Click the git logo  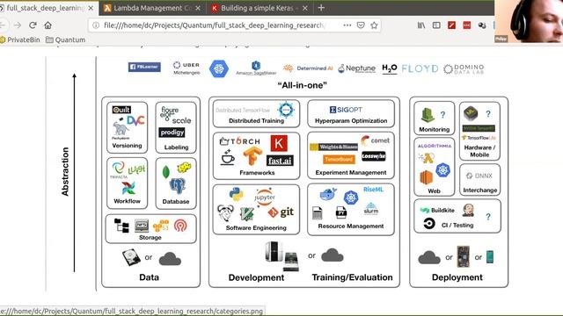coord(281,212)
